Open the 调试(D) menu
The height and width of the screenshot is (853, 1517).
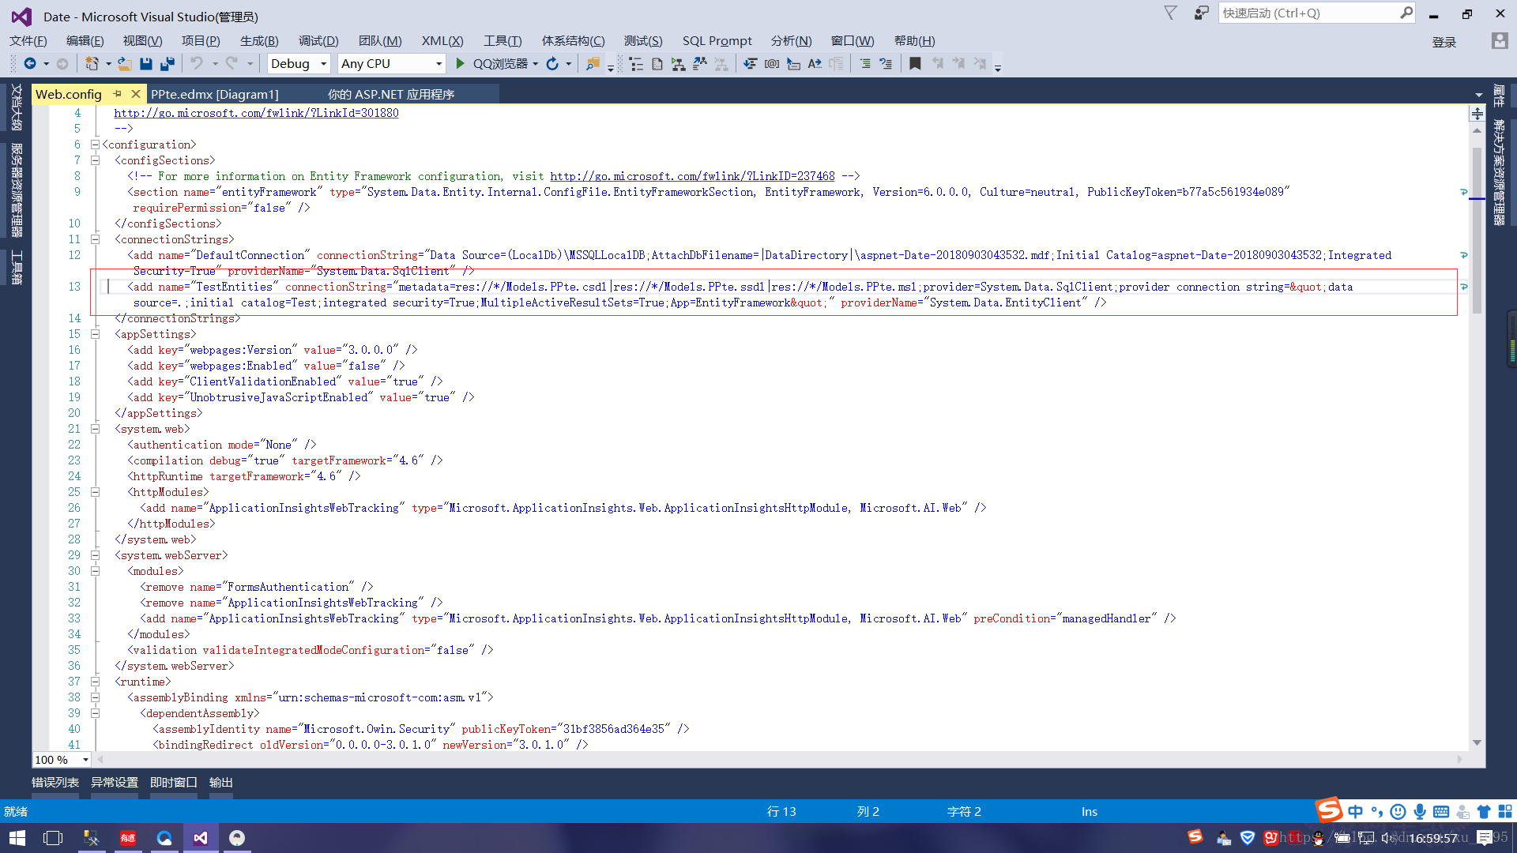pos(318,41)
